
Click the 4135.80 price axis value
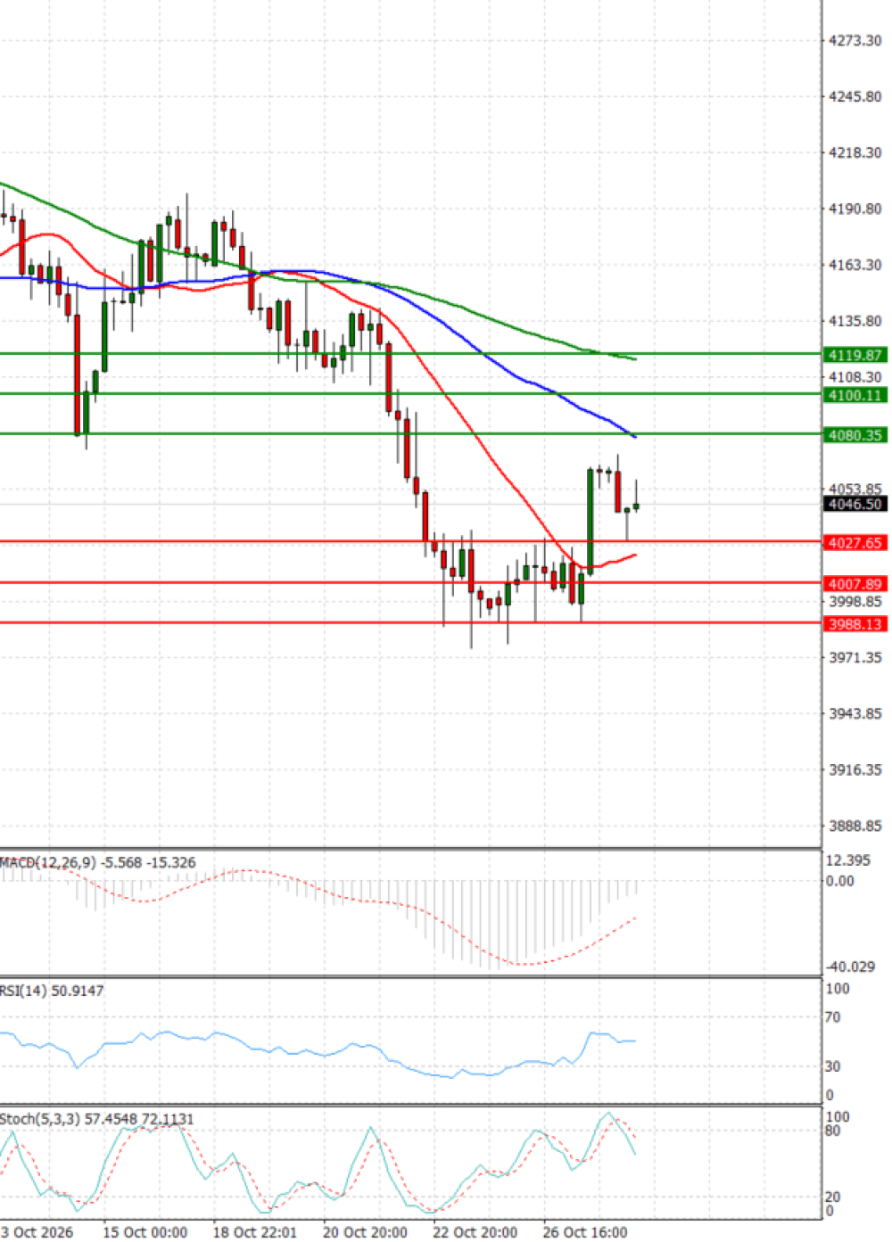click(x=855, y=321)
